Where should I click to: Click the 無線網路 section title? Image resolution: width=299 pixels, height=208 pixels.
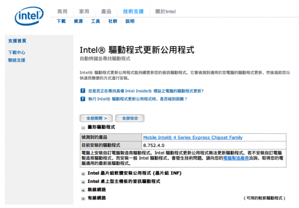tap(97, 190)
